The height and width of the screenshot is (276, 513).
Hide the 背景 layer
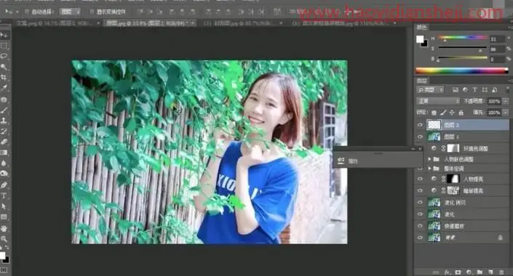pos(420,238)
